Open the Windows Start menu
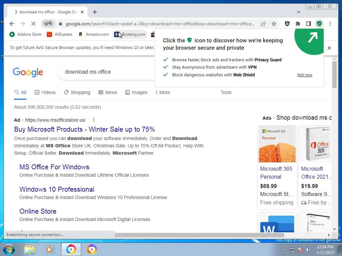 point(8,249)
